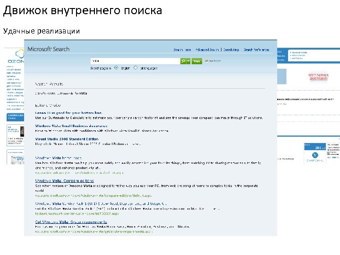Open the Search Preferences link

(256, 50)
